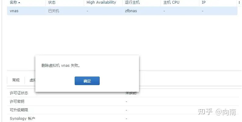Viewport: 242px width, 122px height.
Task: Select the 可升级期限 row
Action: pos(123,110)
